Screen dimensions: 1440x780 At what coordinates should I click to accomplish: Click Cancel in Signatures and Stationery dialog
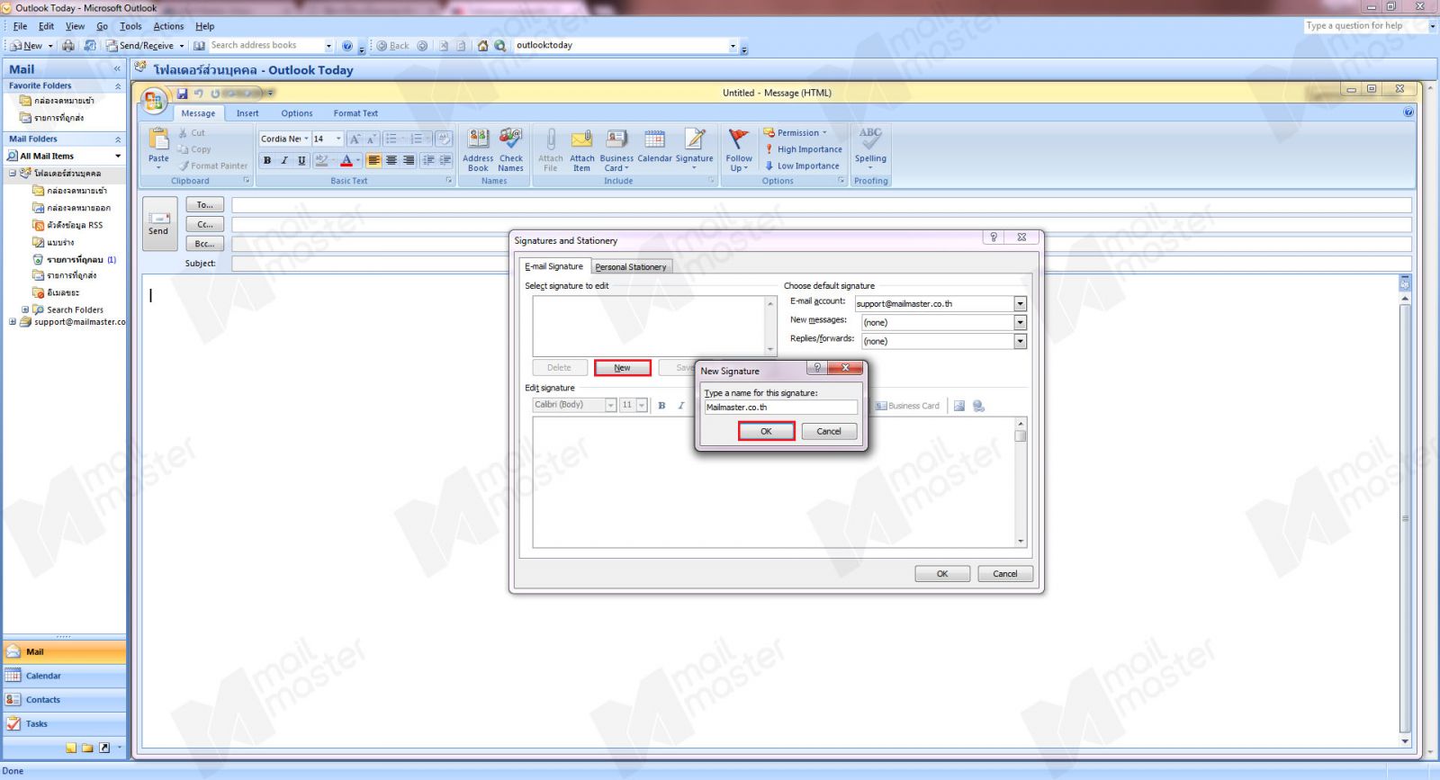pyautogui.click(x=1005, y=574)
